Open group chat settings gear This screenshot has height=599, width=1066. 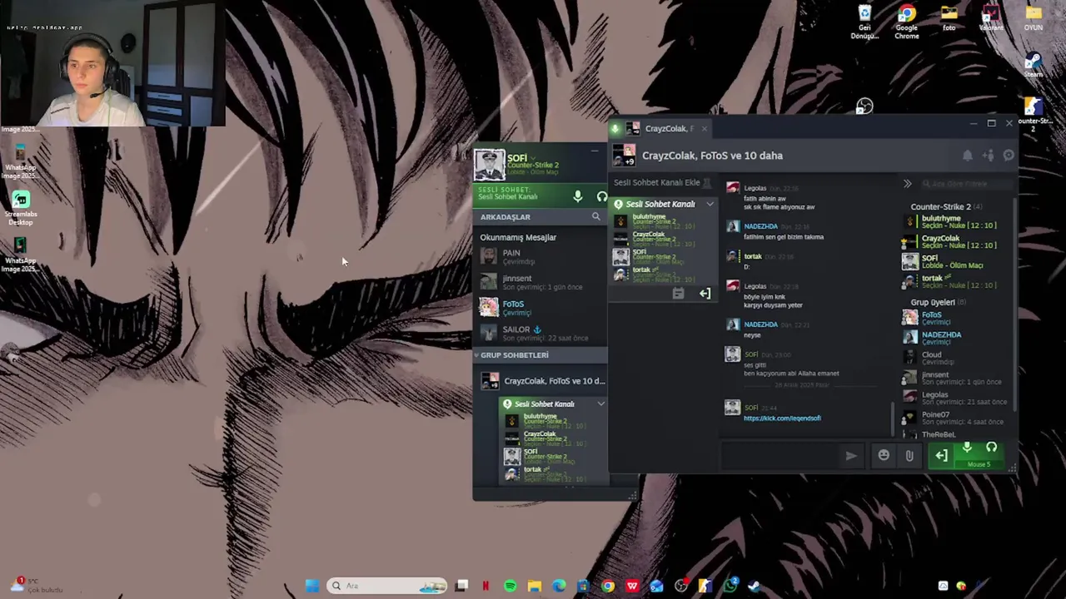tap(1008, 156)
